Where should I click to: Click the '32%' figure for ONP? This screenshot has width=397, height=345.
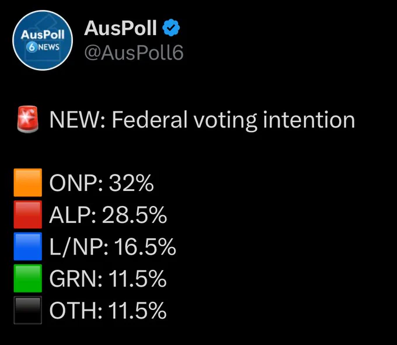131,183
